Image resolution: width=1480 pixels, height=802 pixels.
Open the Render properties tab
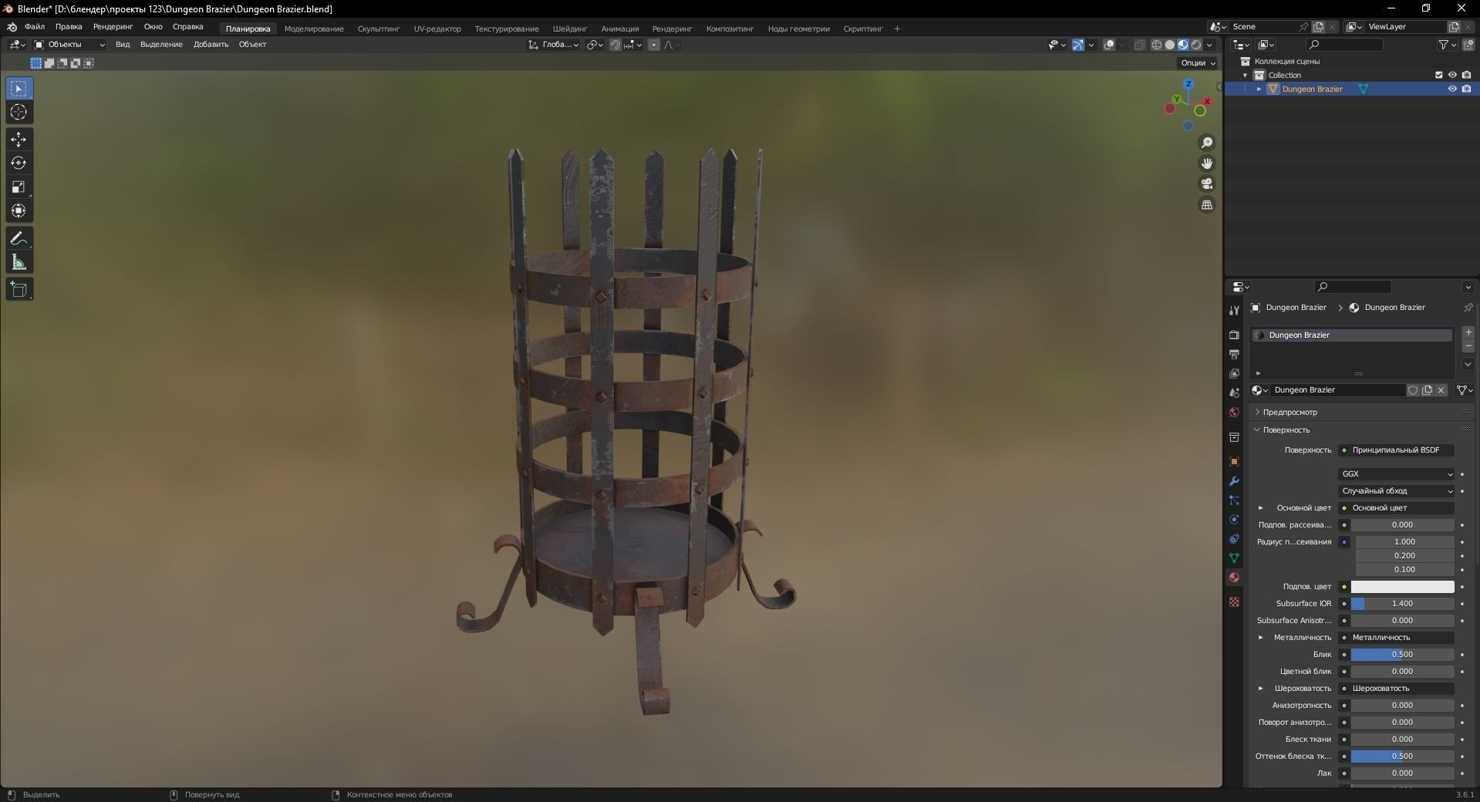click(1234, 335)
